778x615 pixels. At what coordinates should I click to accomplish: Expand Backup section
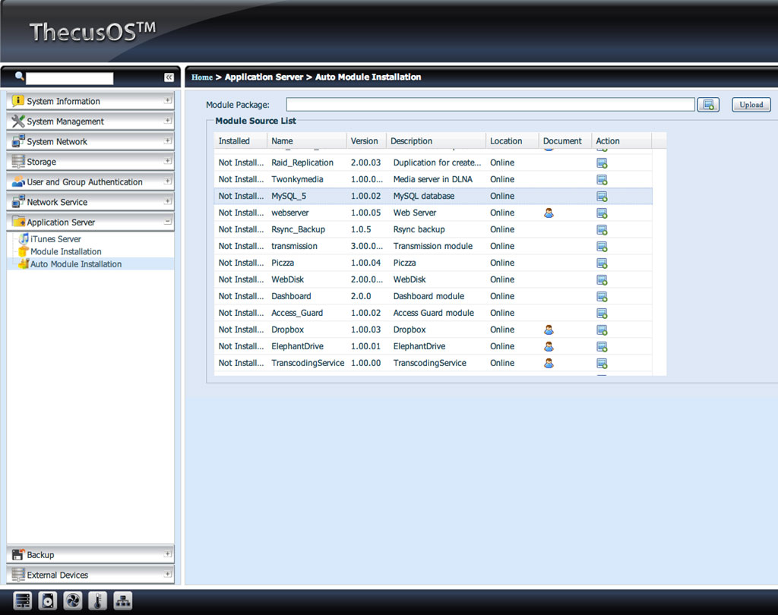coord(168,554)
